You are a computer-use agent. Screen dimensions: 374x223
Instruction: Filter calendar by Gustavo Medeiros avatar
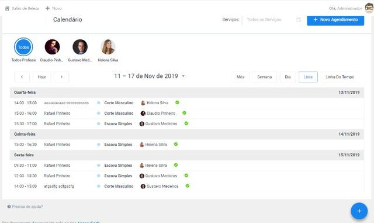coord(80,47)
